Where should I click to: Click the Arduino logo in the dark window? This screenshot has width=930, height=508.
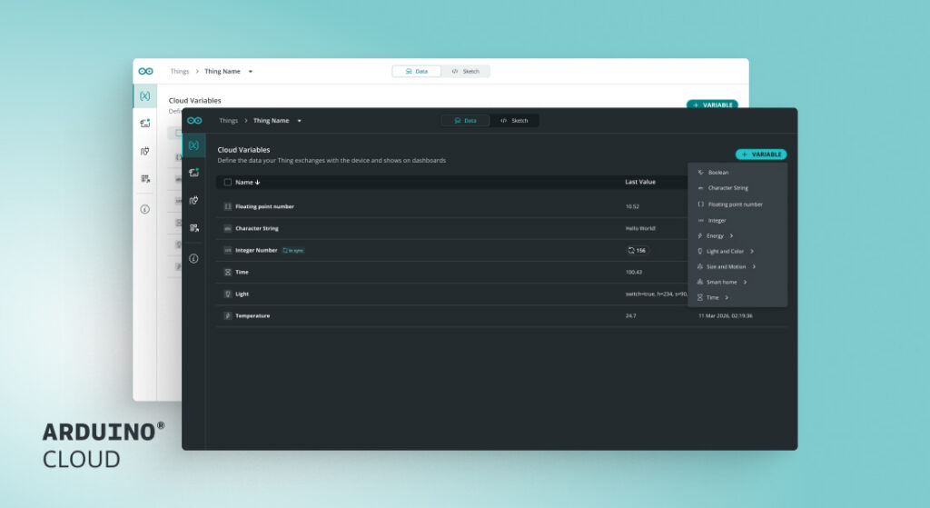[193, 120]
